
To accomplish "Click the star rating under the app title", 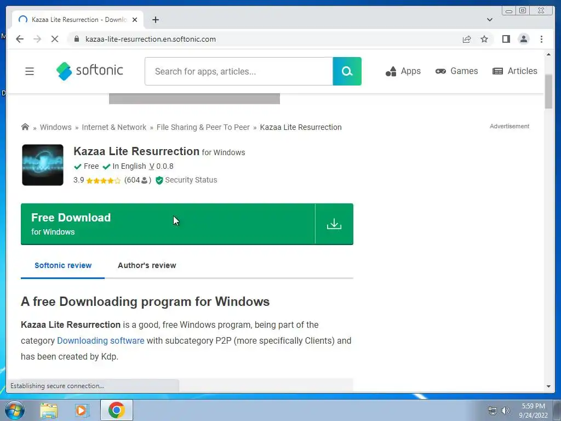I will pyautogui.click(x=103, y=180).
